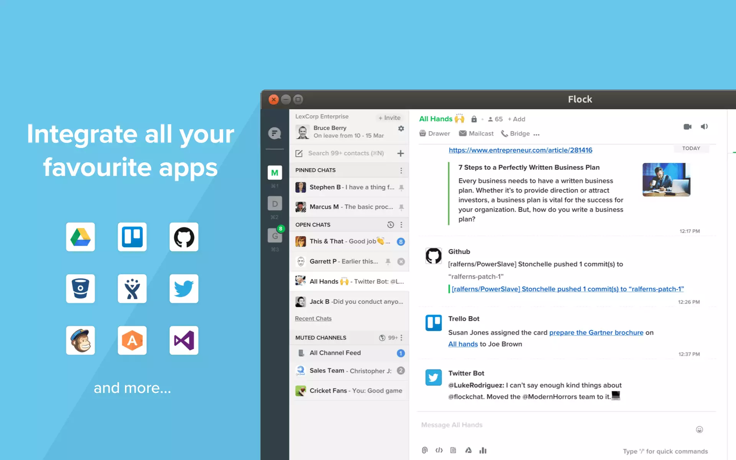The height and width of the screenshot is (460, 736).
Task: Open the entrepreneur.com article link
Action: point(521,150)
